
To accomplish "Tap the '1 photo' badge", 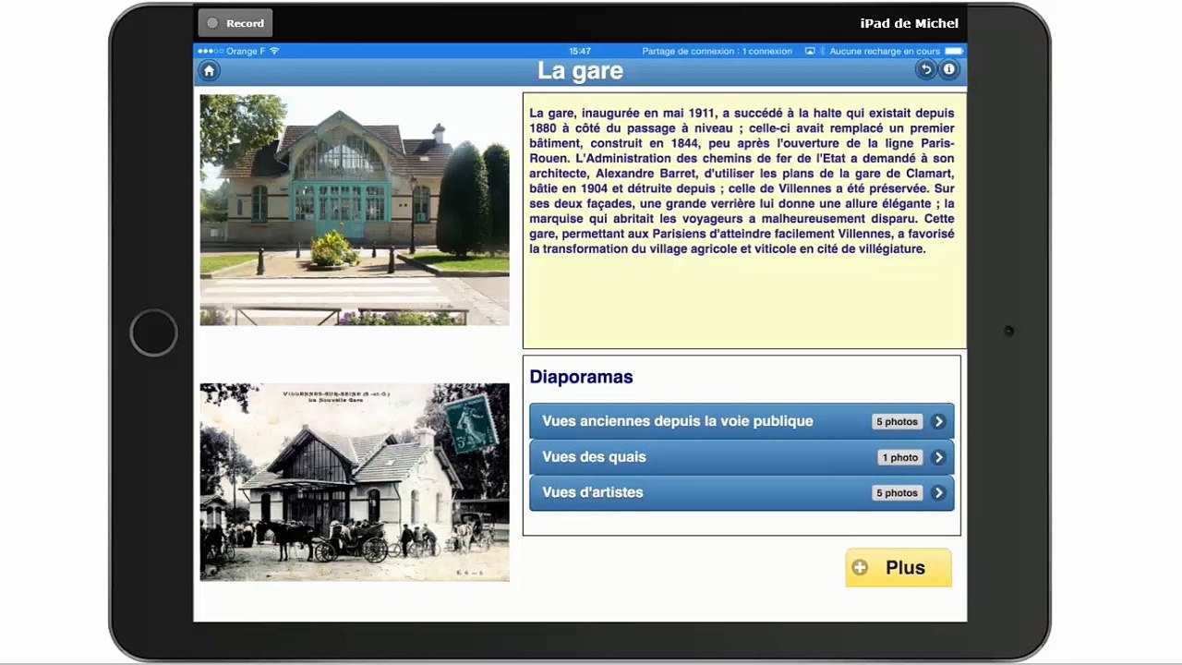I will [900, 457].
